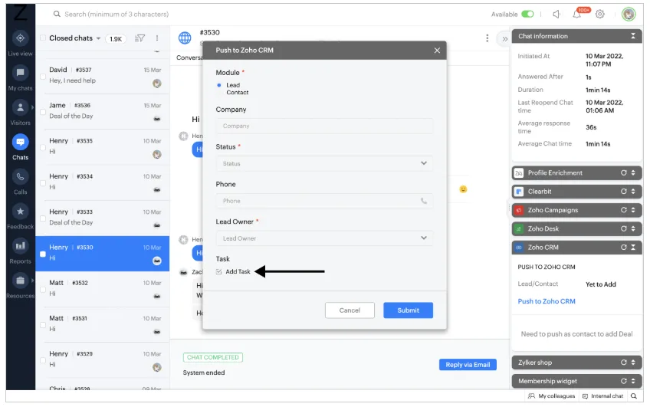Expand the Zoho Campaigns widget

pos(633,210)
